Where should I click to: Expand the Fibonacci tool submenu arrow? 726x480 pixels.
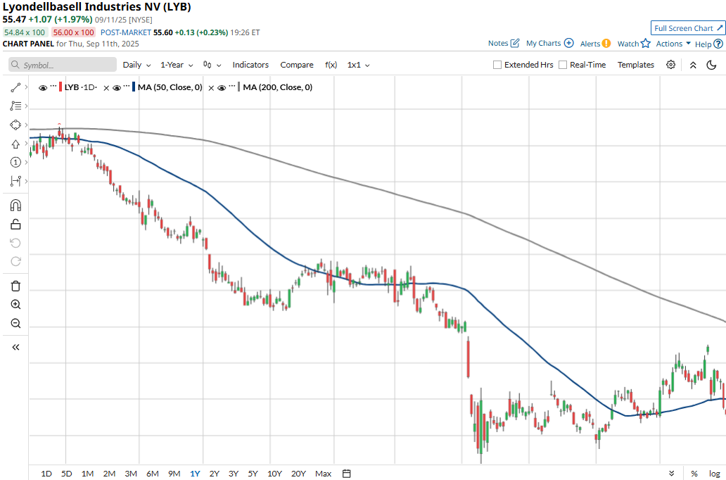coord(26,106)
